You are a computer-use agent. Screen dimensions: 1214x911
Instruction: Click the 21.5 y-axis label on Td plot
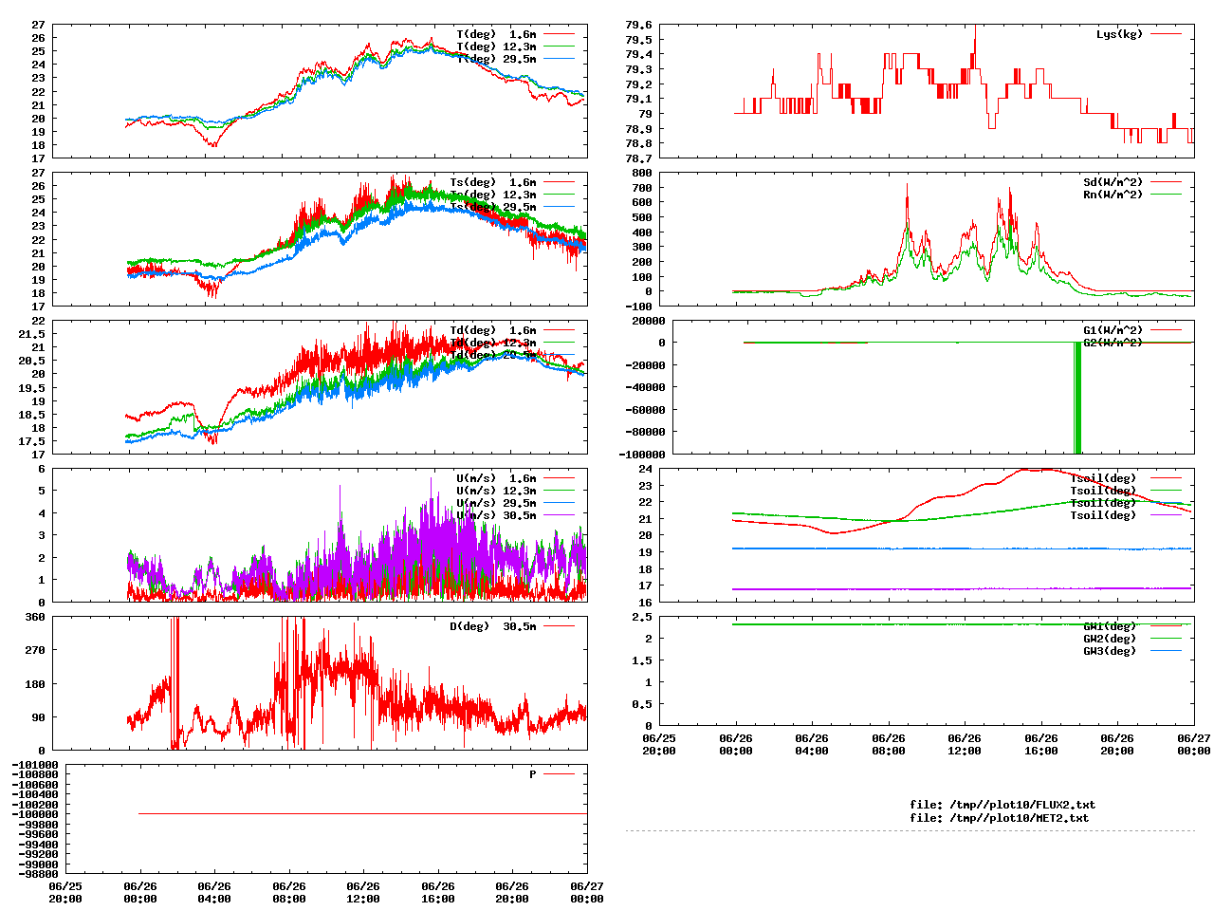[32, 334]
